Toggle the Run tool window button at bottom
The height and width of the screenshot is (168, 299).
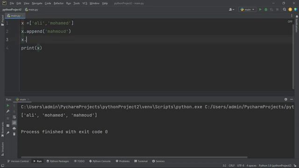click(37, 161)
